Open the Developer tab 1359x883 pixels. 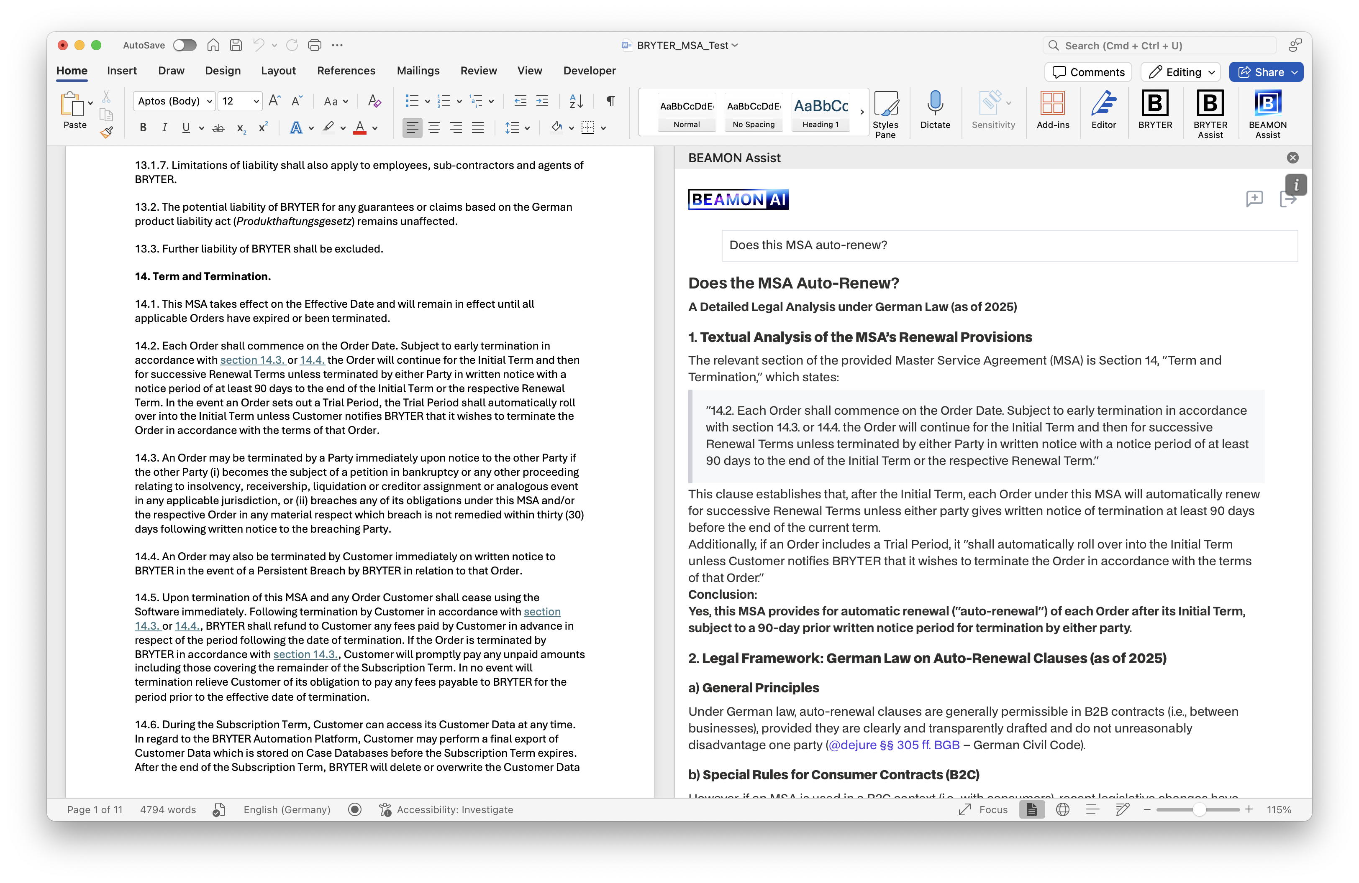click(x=589, y=71)
